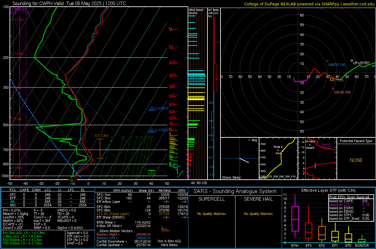Click the PW = 0.27in value
Viewport: 376px width, 249px height.
click(x=12, y=210)
